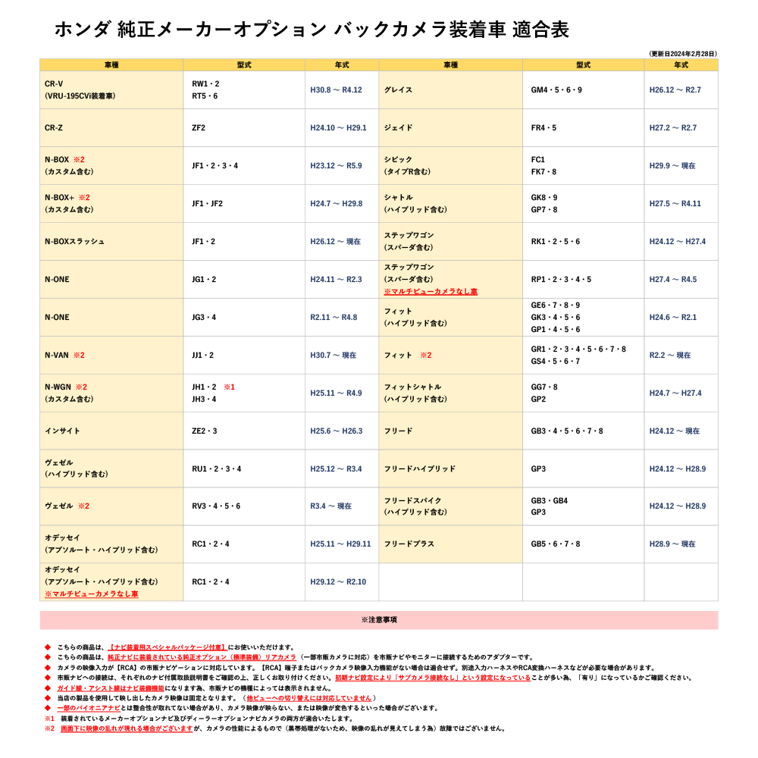Click the title ホンダ 純正メーカーオプション バックカメラ装着車 適合表
758x758 pixels.
pyautogui.click(x=312, y=30)
